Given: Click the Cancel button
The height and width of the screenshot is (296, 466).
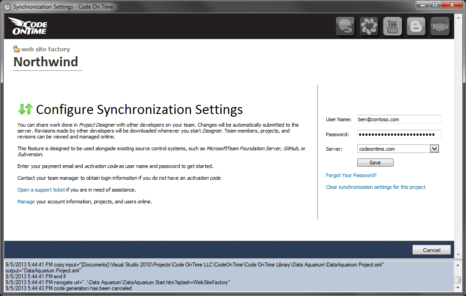Looking at the screenshot, I should [x=431, y=250].
